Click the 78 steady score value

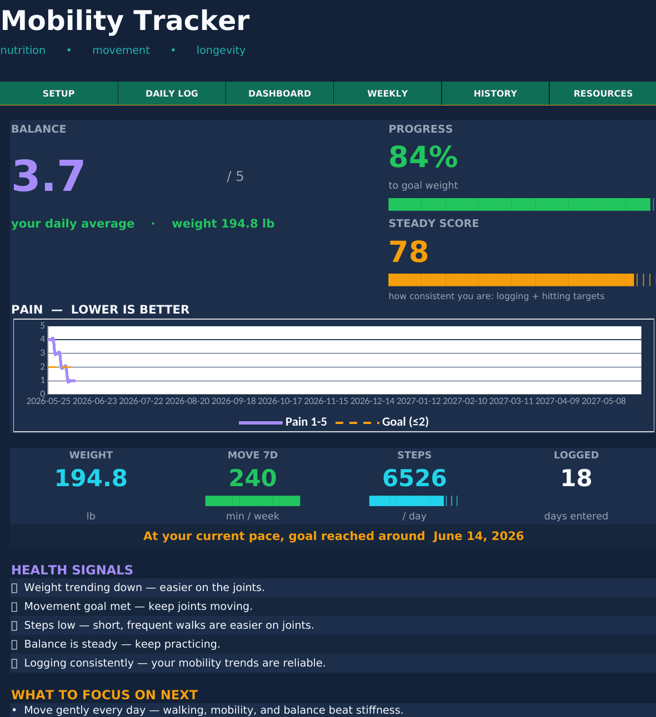[409, 252]
